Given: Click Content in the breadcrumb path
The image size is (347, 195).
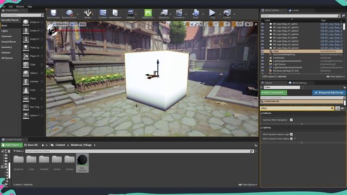Looking at the screenshot, I should pyautogui.click(x=60, y=145).
